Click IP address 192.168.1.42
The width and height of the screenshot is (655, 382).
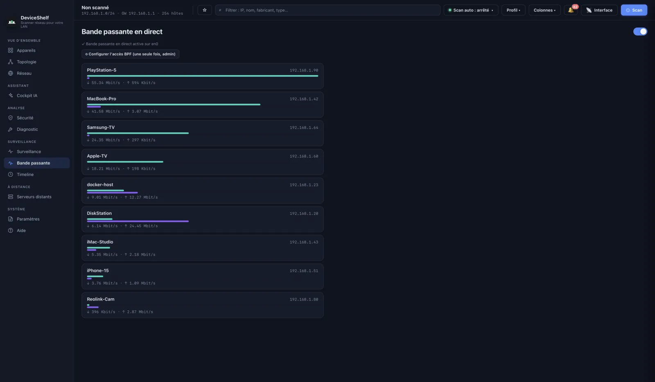pyautogui.click(x=304, y=99)
